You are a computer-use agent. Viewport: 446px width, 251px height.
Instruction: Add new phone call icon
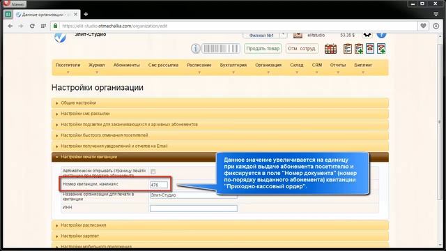(x=381, y=49)
